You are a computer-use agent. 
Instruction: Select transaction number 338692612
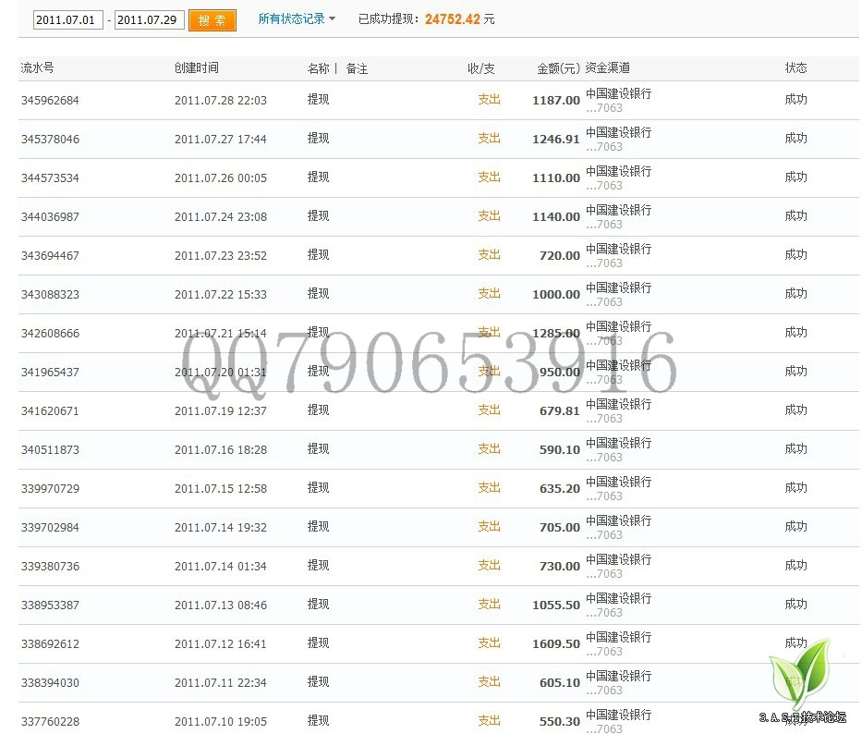pyautogui.click(x=50, y=644)
